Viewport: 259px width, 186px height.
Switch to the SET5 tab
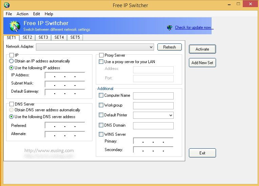click(x=75, y=37)
